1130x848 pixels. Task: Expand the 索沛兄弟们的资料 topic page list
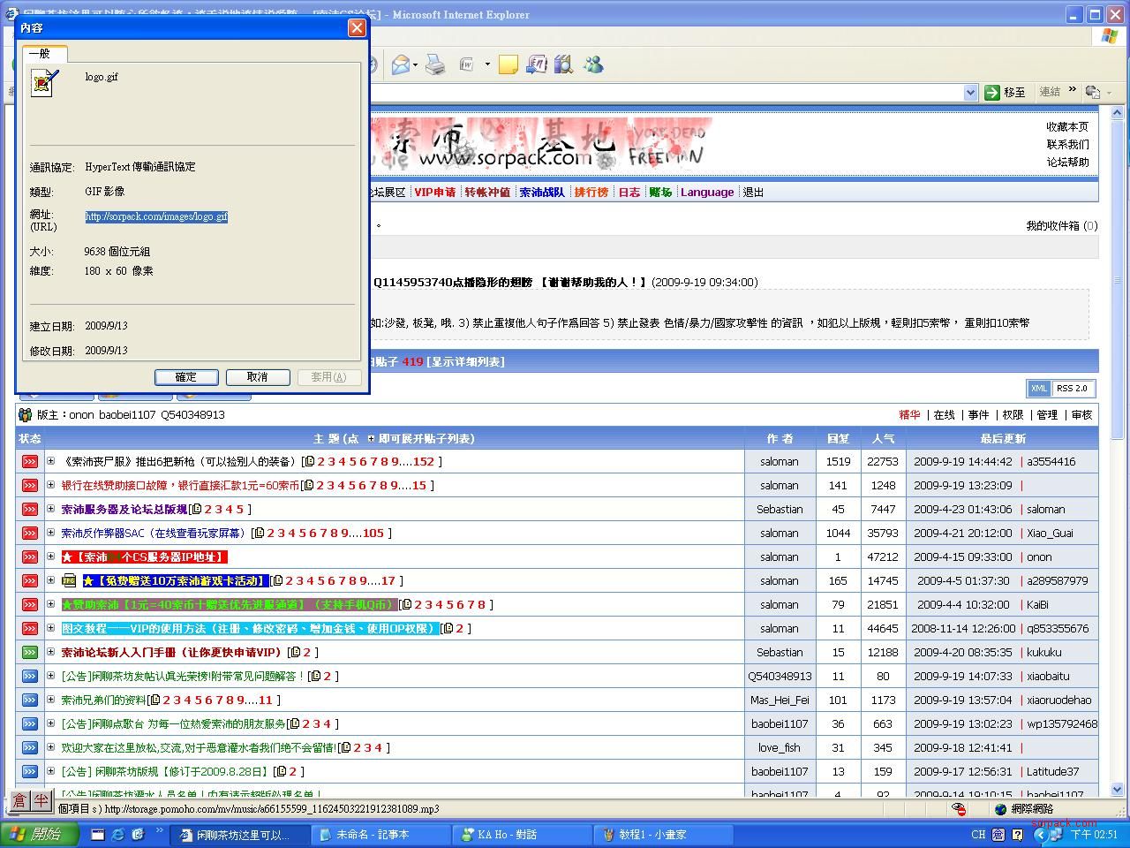50,700
